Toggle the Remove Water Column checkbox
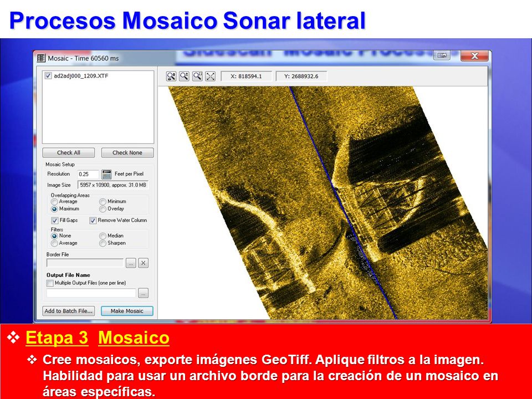The image size is (532, 399). [93, 221]
